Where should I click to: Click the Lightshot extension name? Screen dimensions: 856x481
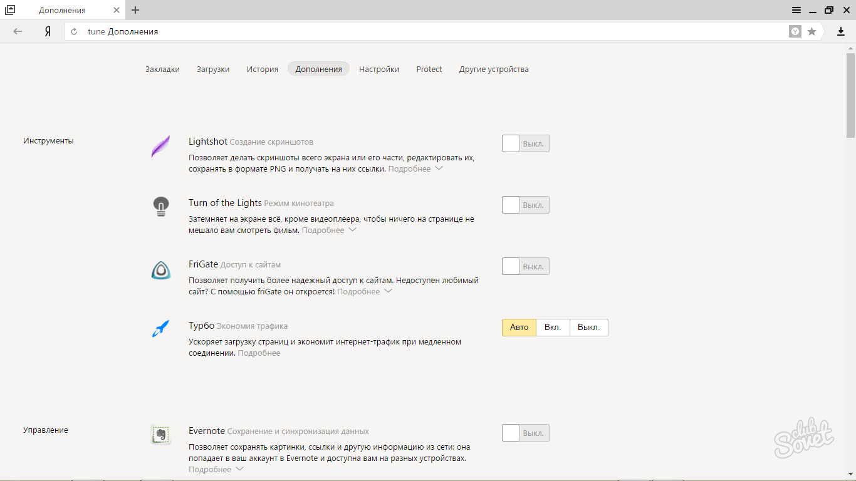(x=208, y=142)
